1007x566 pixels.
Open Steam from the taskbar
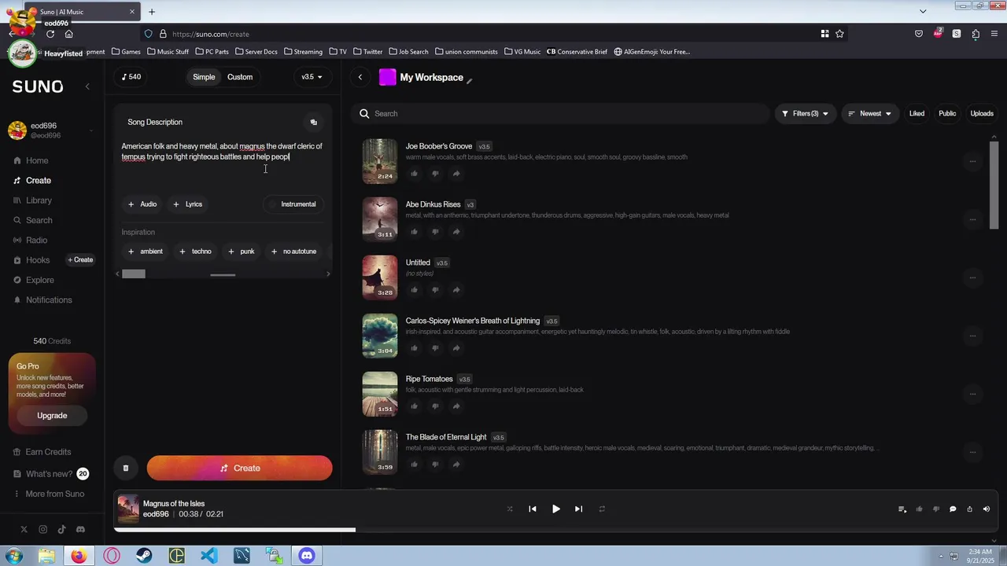pyautogui.click(x=144, y=556)
